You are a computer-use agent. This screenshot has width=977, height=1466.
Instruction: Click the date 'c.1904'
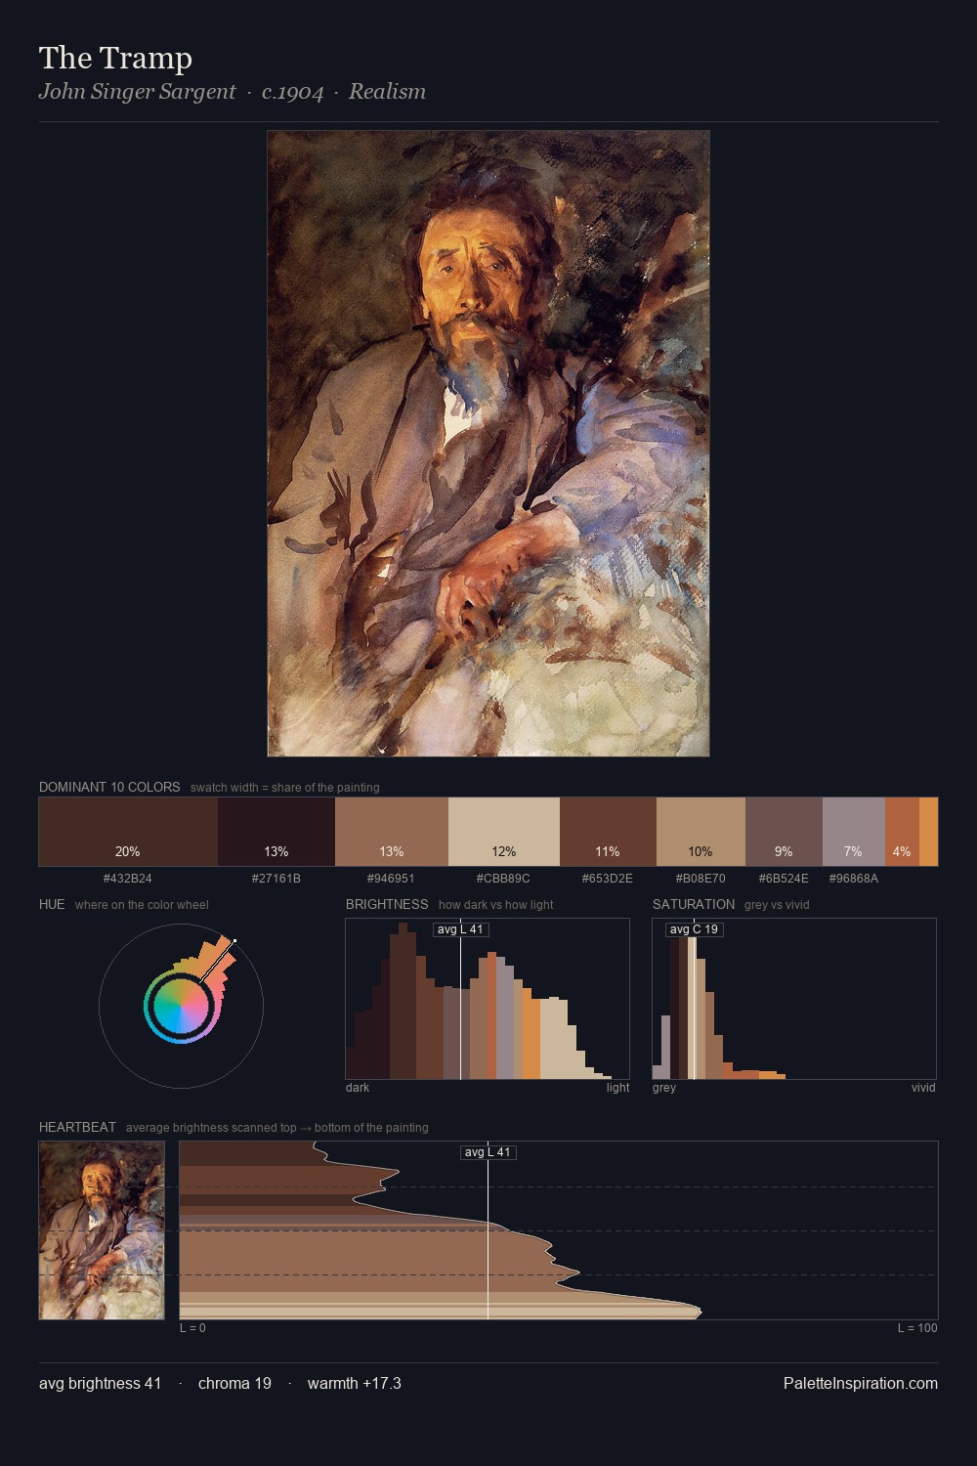pyautogui.click(x=293, y=92)
